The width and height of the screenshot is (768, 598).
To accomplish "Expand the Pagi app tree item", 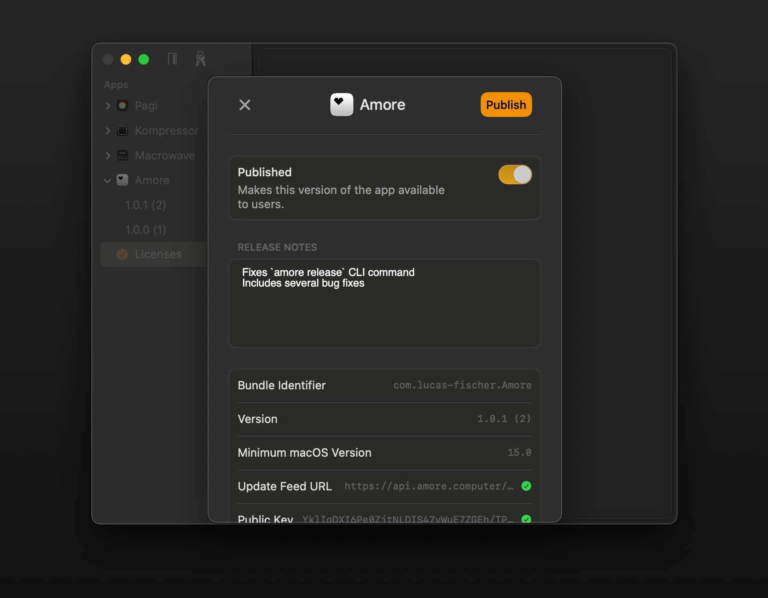I will 108,106.
